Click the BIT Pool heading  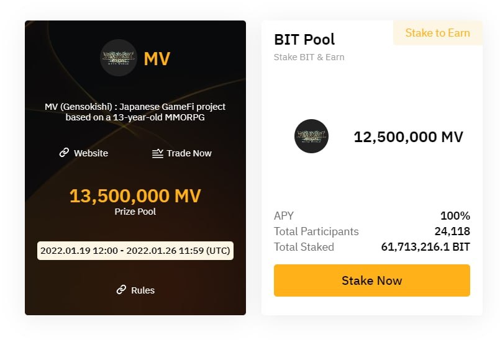click(304, 40)
